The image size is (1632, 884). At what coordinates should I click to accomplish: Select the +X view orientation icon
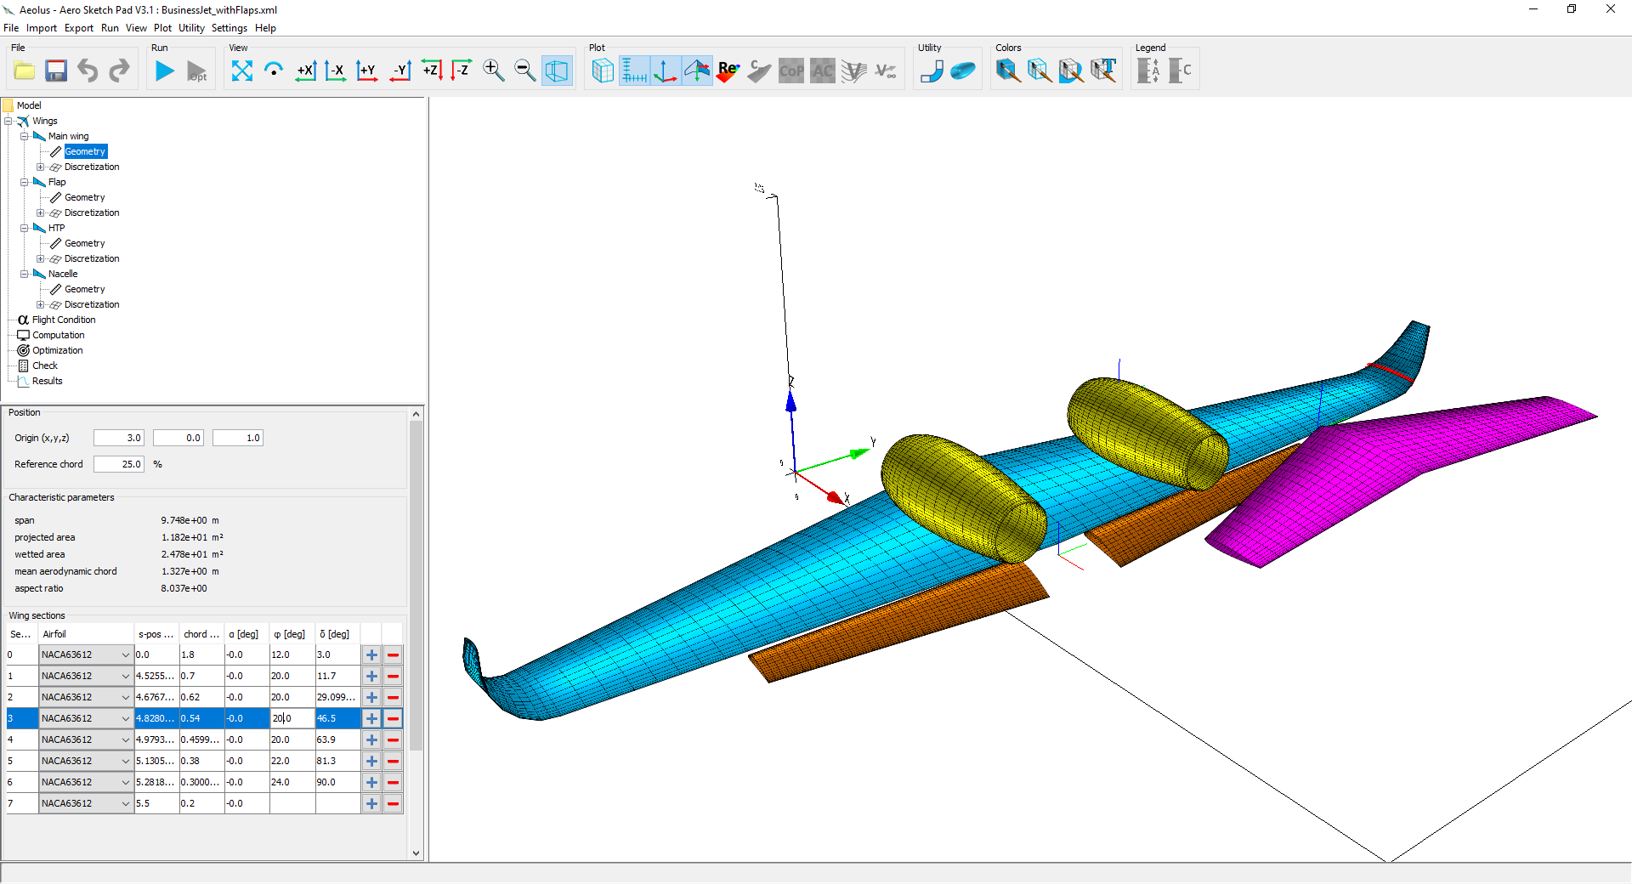306,71
